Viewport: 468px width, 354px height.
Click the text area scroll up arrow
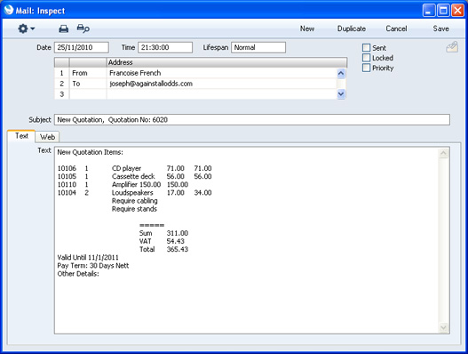click(443, 153)
